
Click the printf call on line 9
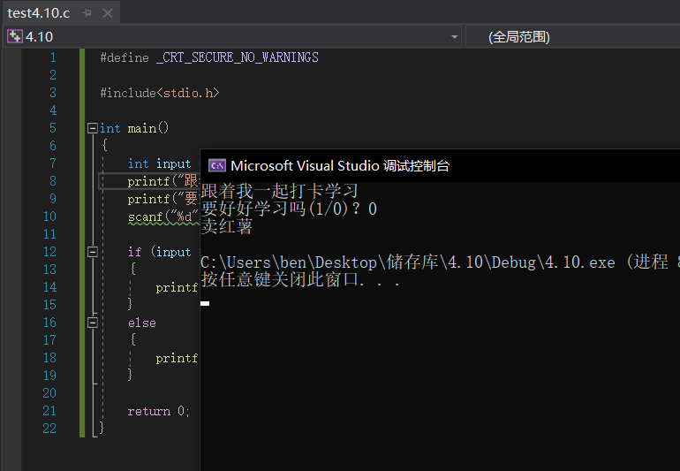coord(163,199)
